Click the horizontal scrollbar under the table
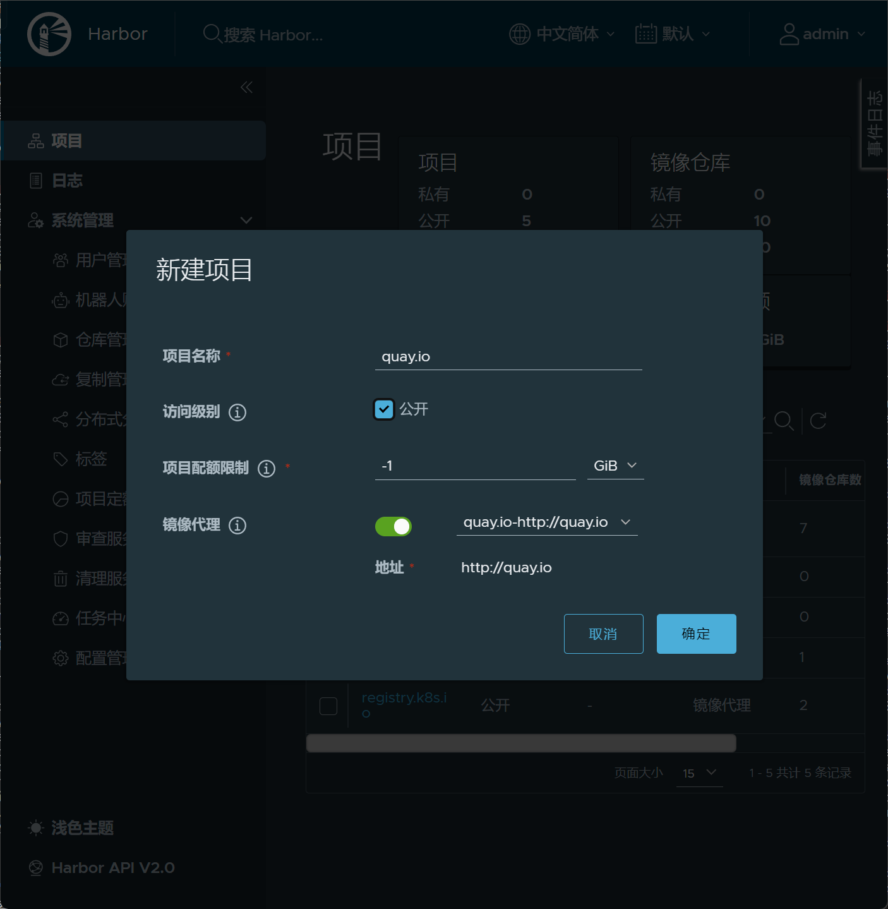 point(521,743)
